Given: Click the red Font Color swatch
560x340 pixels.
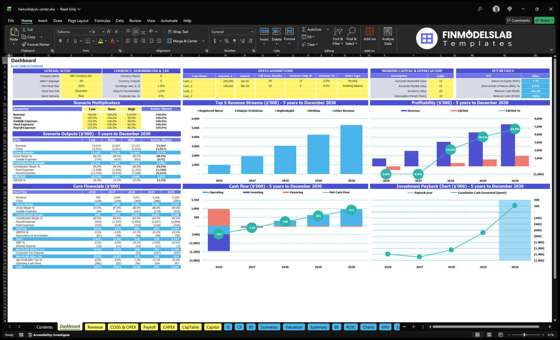Looking at the screenshot, I should point(112,41).
